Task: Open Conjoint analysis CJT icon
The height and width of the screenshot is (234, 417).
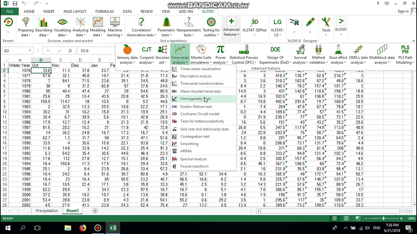Action: 147,49
